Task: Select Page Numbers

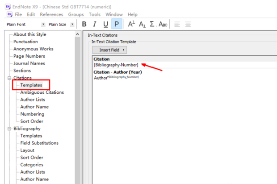Action: [29, 56]
